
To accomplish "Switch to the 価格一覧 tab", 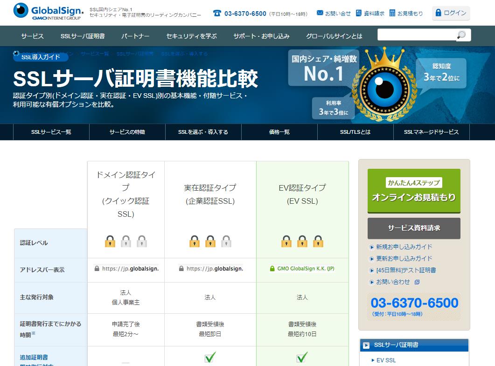I will tap(279, 132).
